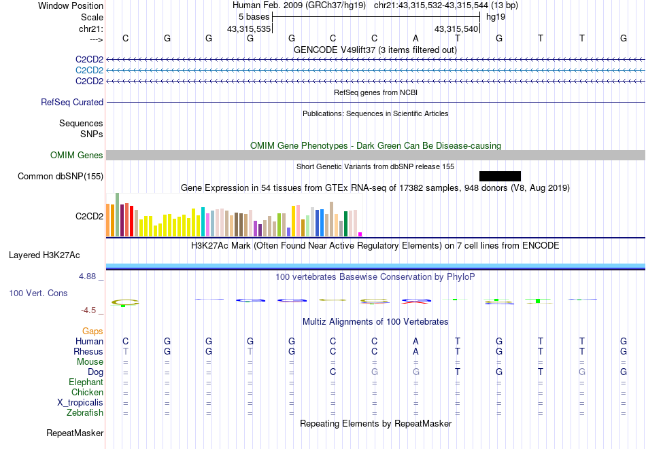This screenshot has height=449, width=646.
Task: Click Short Genetic Variants from dbSNP title
Action: 375,166
